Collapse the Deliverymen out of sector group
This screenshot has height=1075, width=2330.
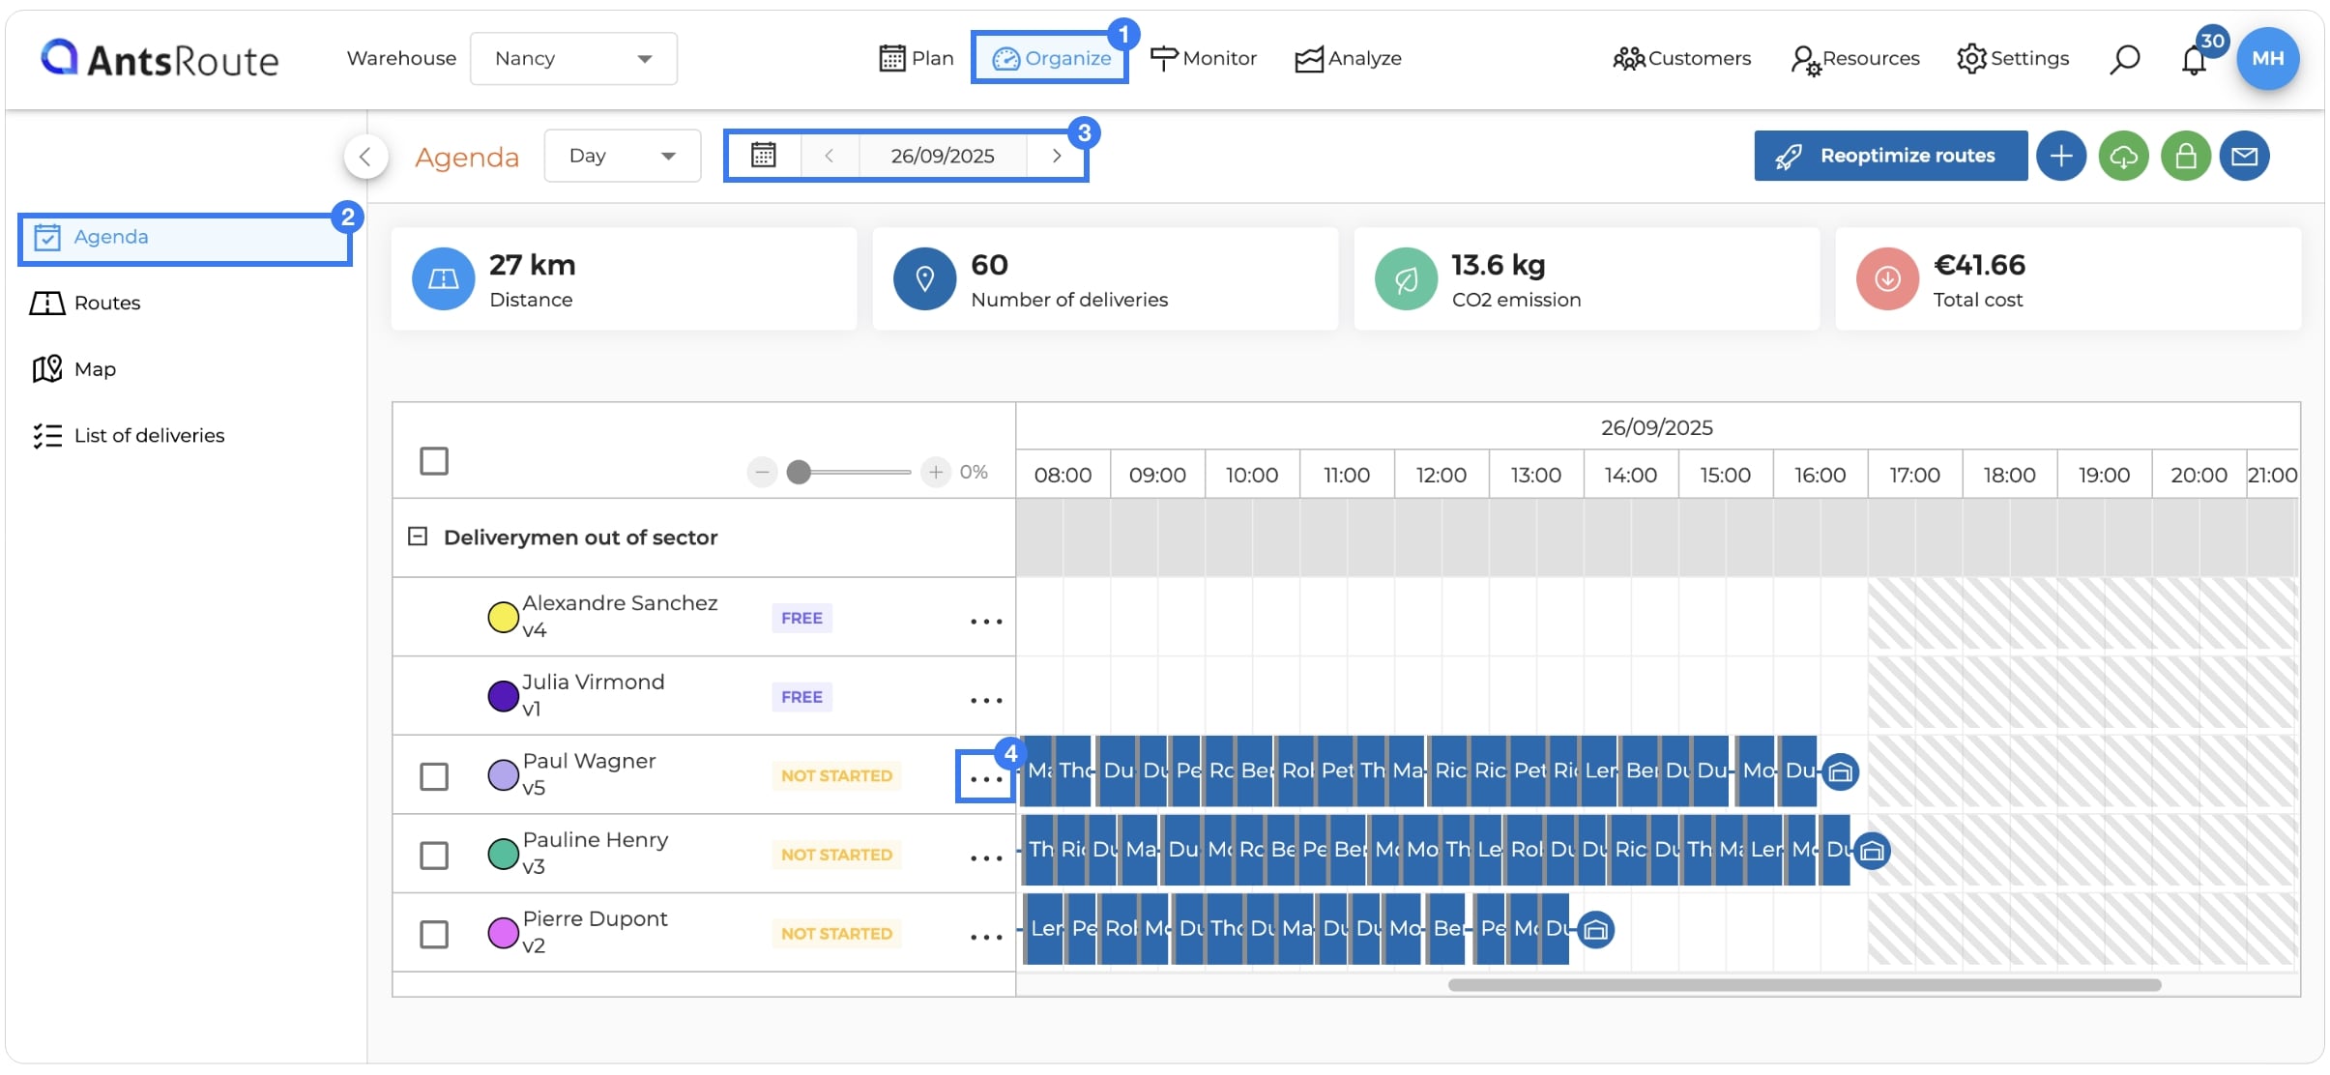click(418, 537)
